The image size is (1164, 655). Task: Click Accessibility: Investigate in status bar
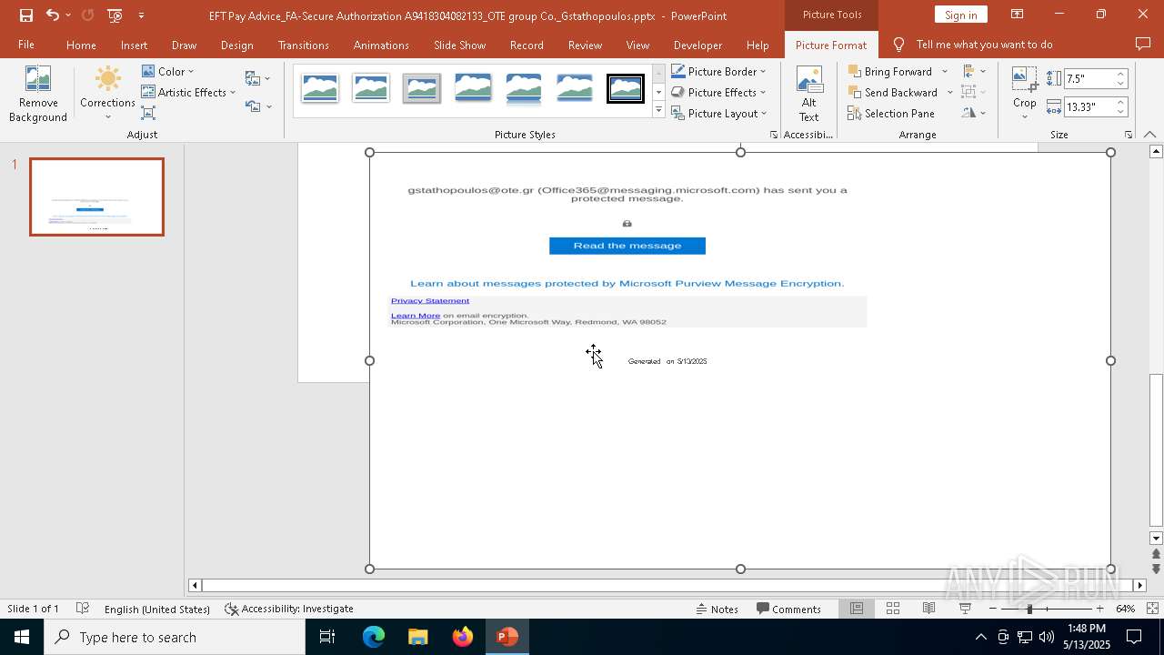(289, 609)
